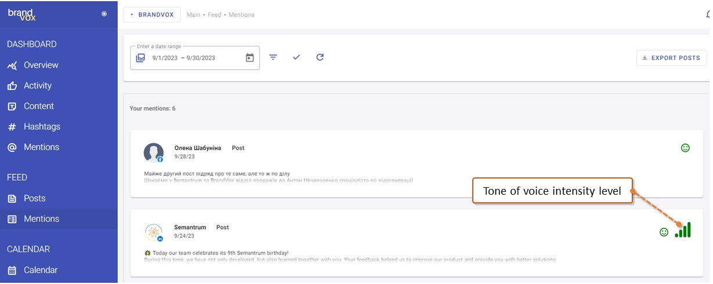Click the author name Олена Шабуніна
Viewport: 713px width, 284px height.
pyautogui.click(x=198, y=148)
